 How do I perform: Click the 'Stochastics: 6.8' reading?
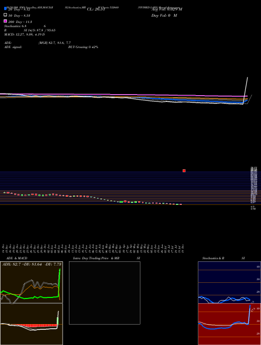tap(15, 26)
